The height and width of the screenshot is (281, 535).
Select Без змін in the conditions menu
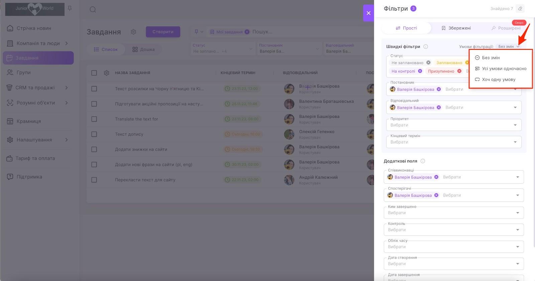[501, 58]
